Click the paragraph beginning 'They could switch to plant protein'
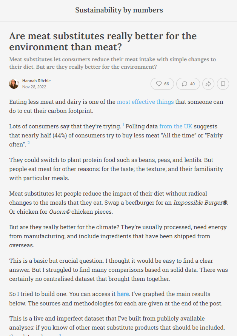This screenshot has height=336, width=237. [116, 169]
